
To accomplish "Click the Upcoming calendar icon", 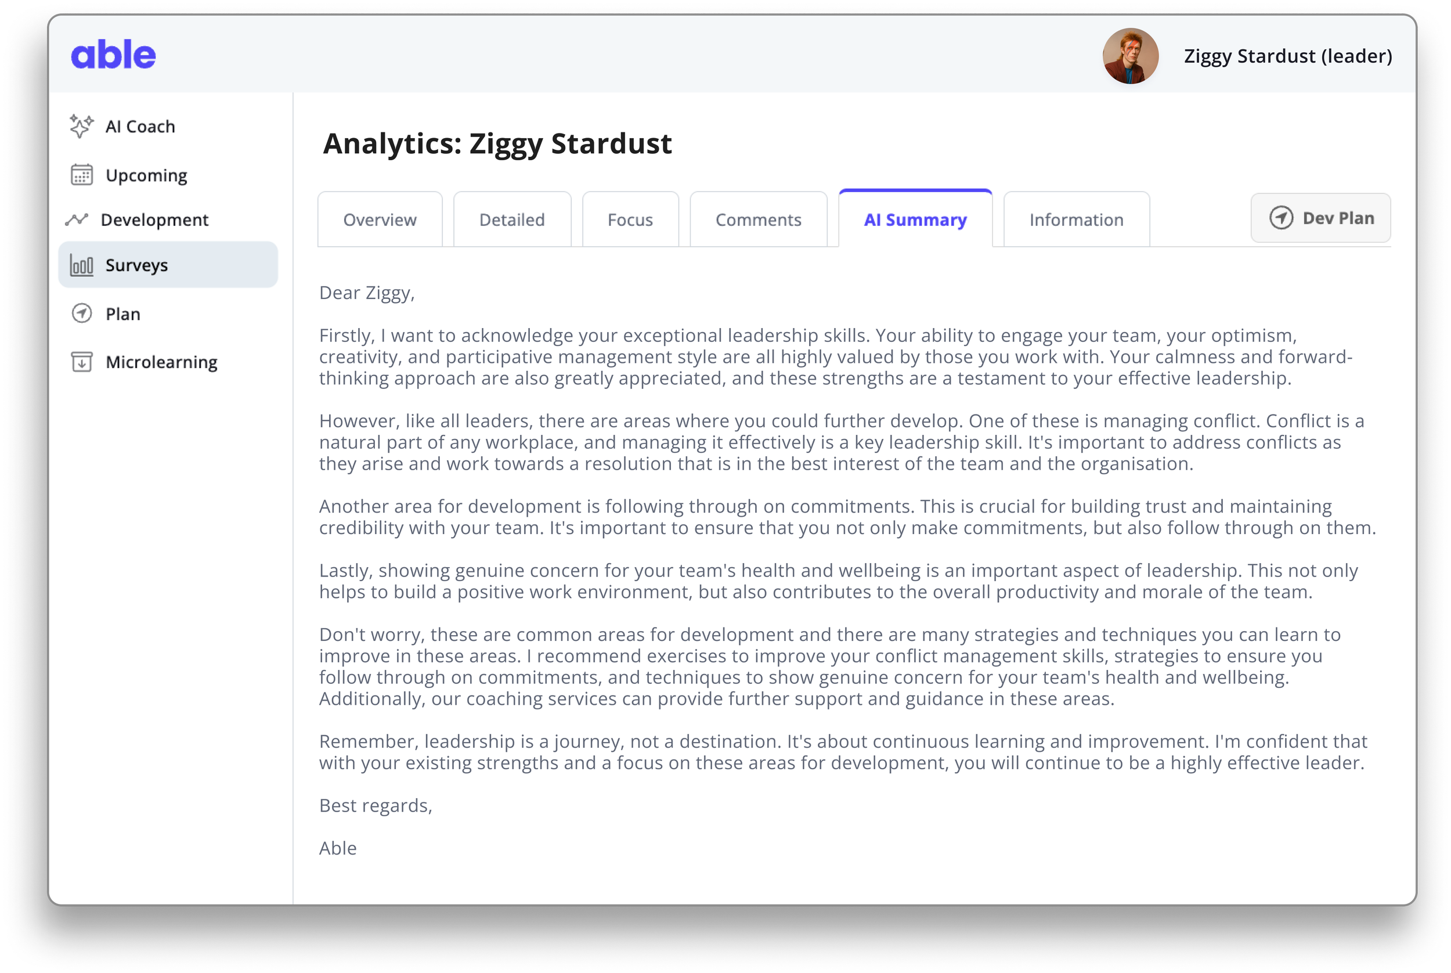I will 81,175.
